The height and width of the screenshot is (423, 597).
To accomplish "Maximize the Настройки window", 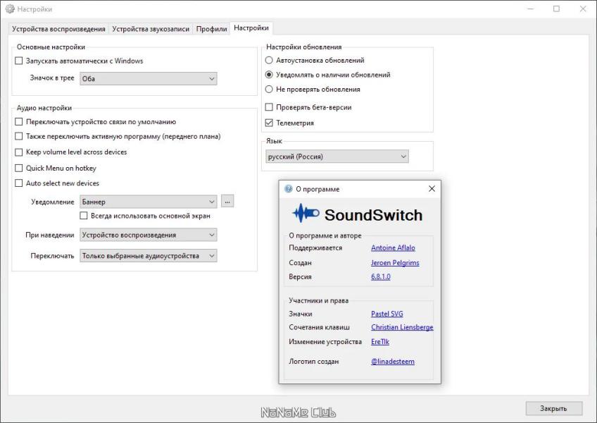I will pos(556,8).
